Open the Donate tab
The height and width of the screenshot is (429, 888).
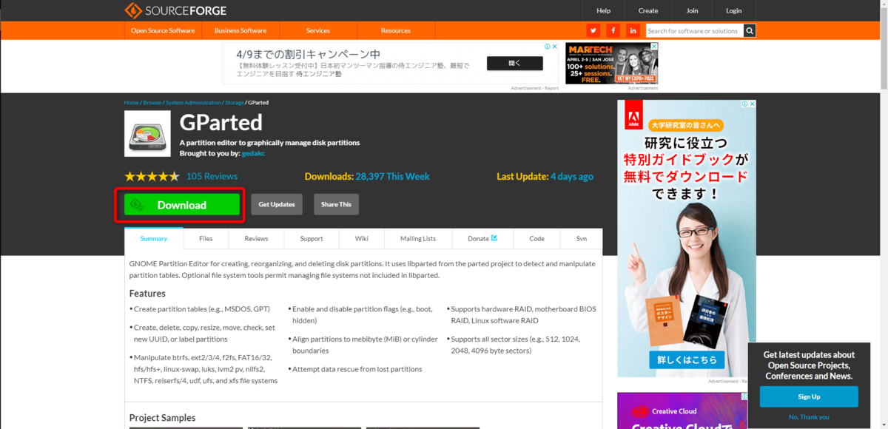click(x=482, y=238)
